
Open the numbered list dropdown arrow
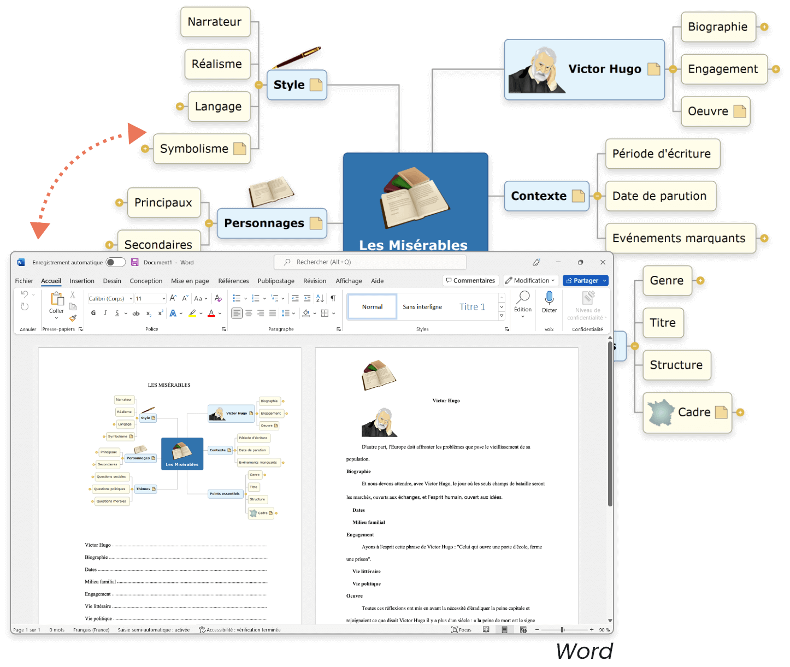[264, 299]
